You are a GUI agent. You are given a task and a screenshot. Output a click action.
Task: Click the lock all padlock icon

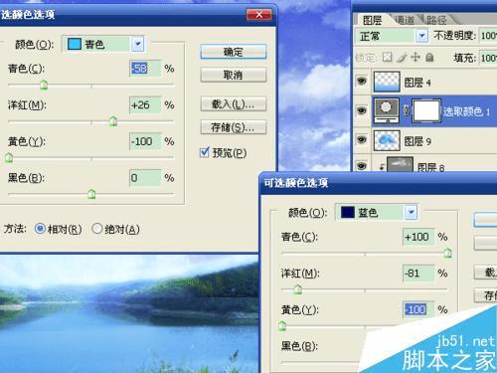429,58
